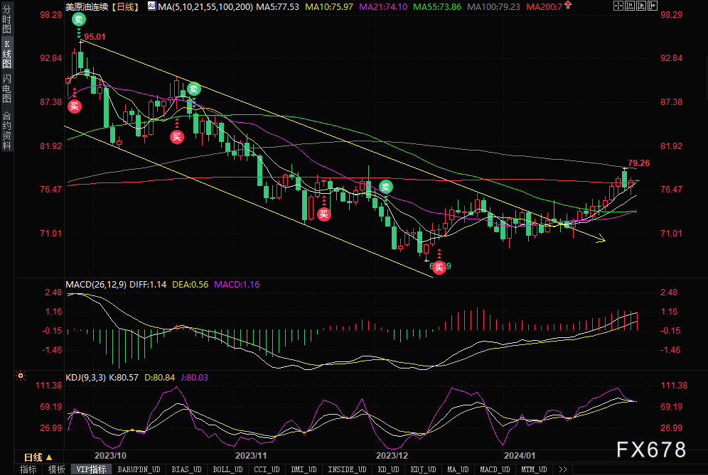The height and width of the screenshot is (475, 708).
Task: Click the 2023/11 date axis label
Action: [251, 456]
